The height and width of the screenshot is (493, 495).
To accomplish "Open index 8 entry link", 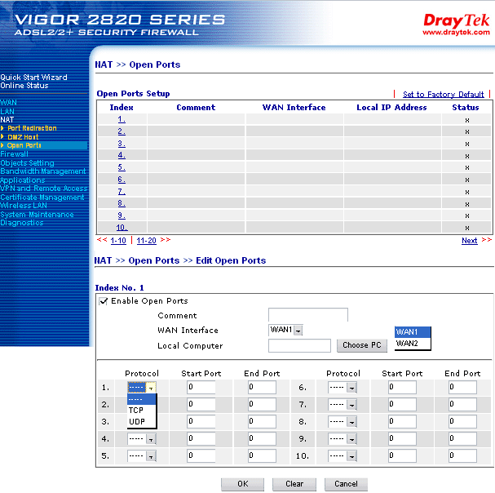I will [122, 203].
